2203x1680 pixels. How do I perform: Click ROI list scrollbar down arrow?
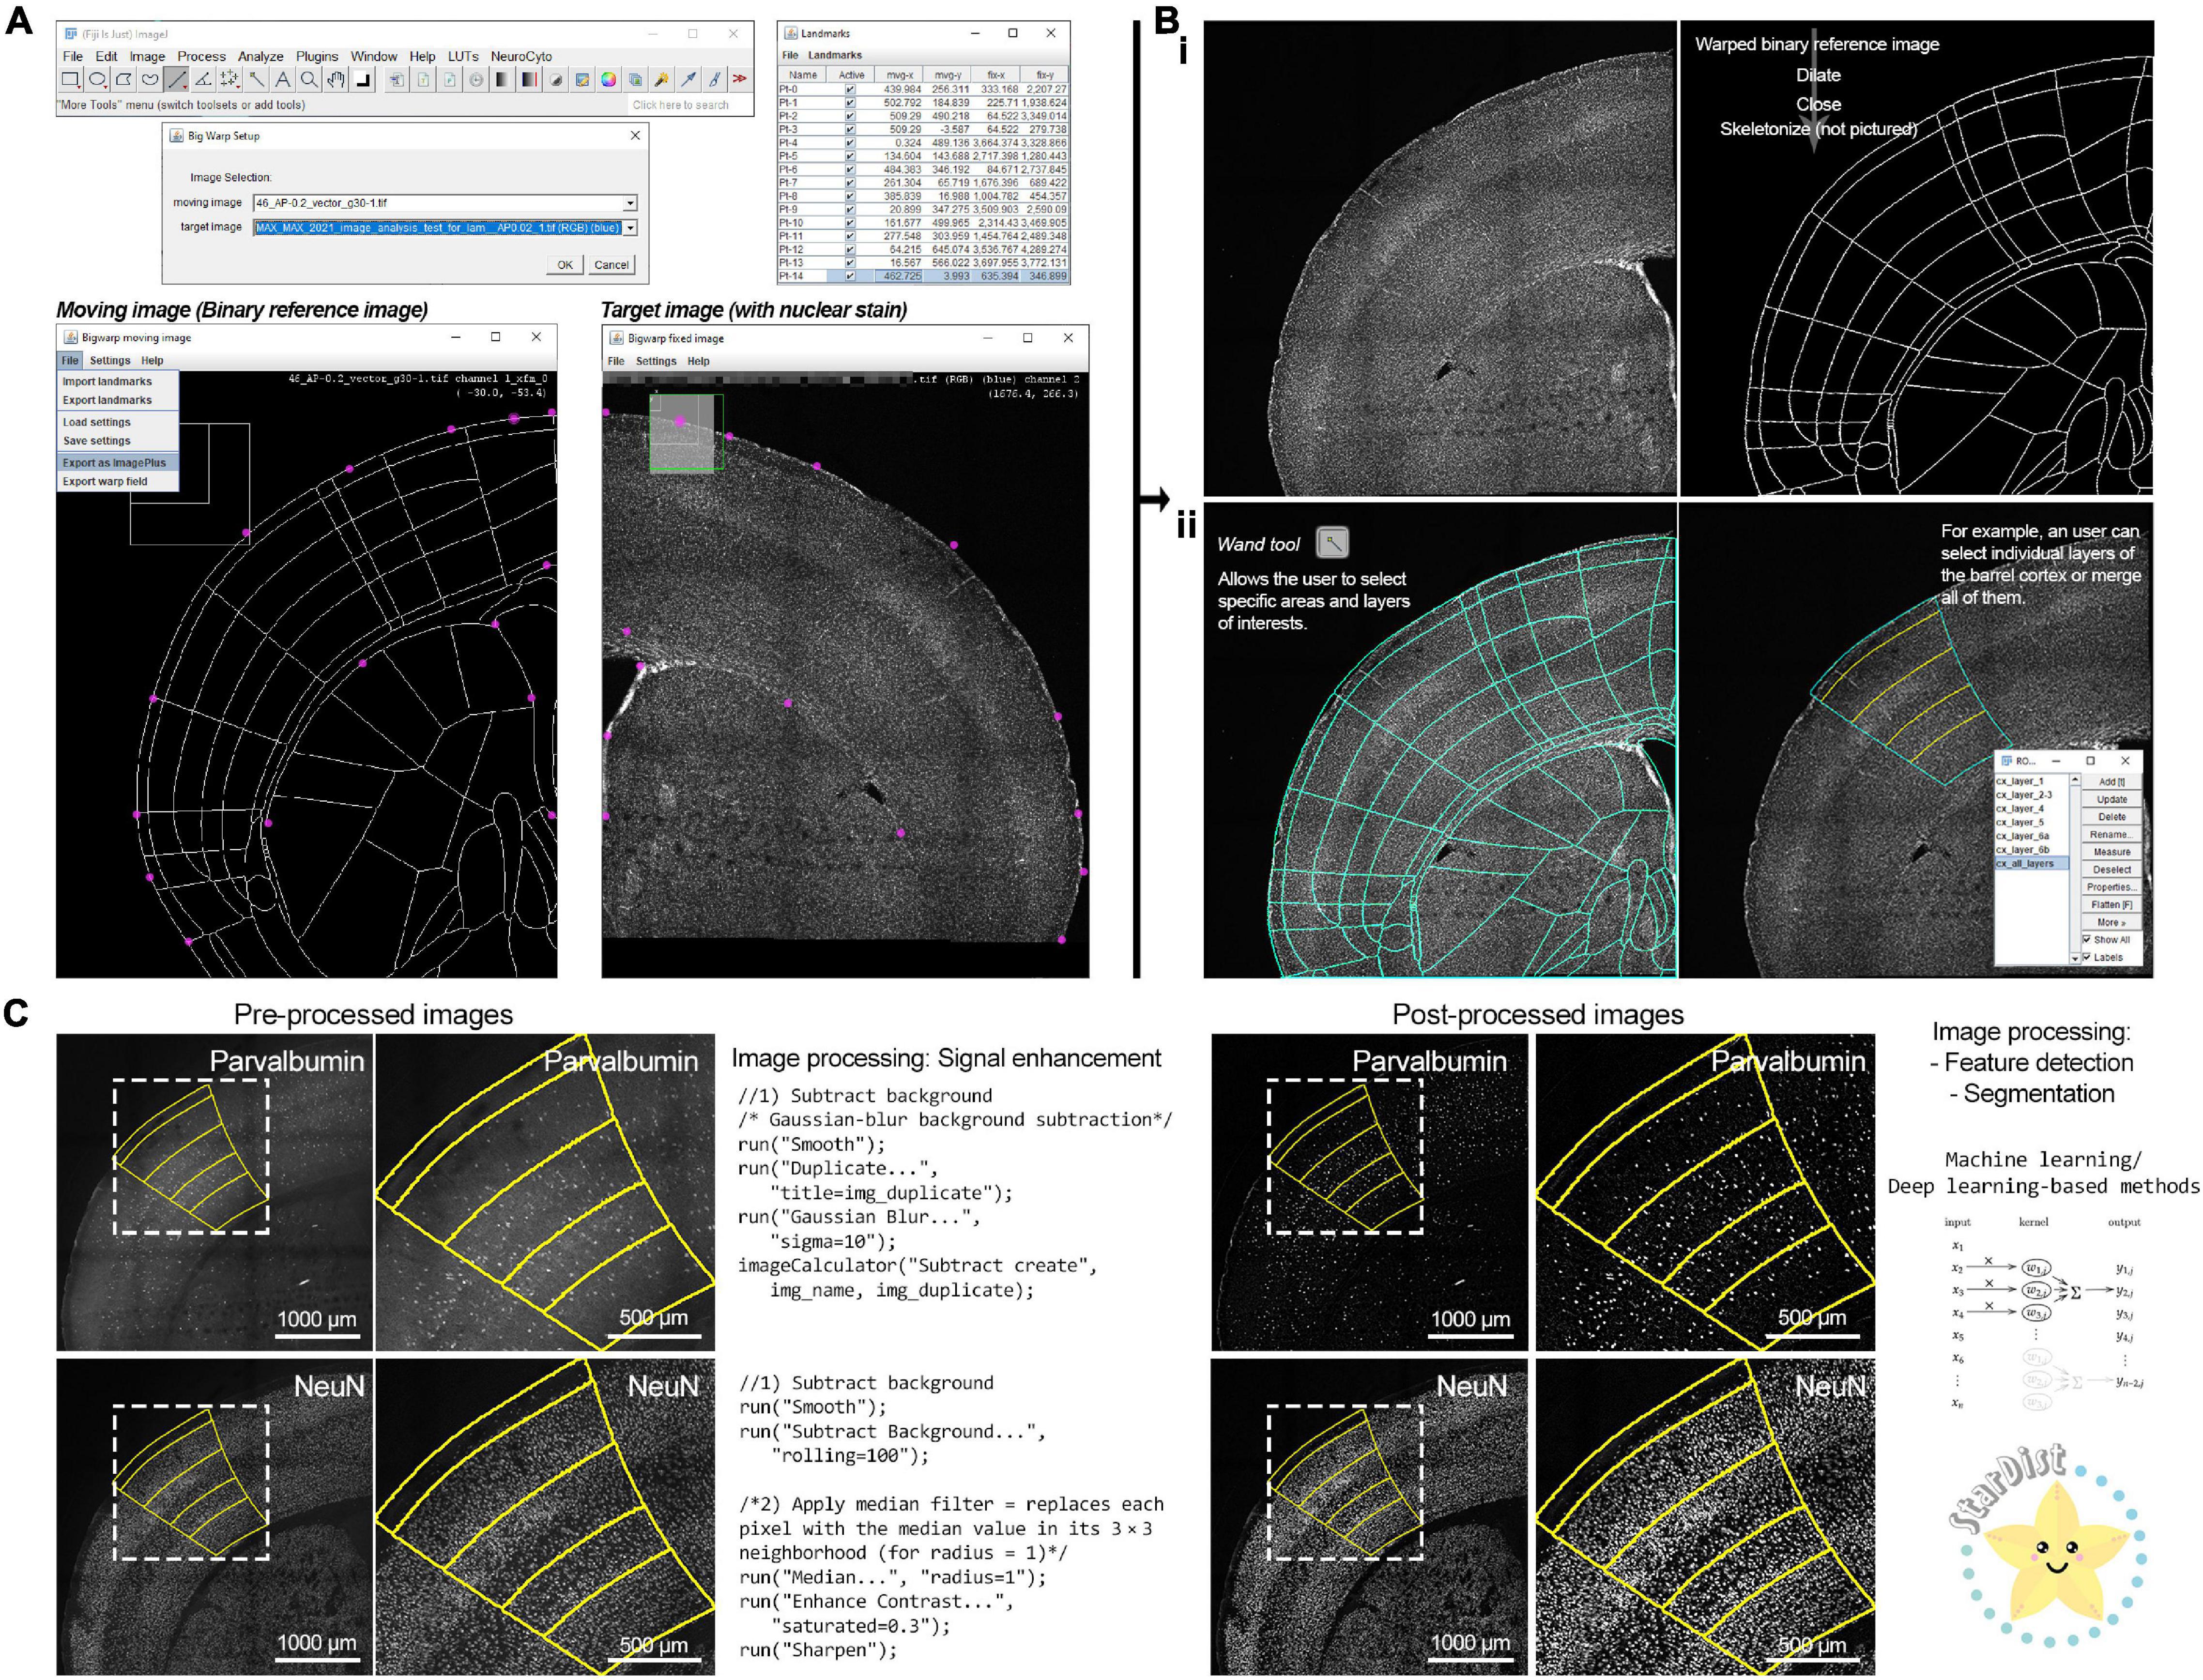(x=2075, y=958)
